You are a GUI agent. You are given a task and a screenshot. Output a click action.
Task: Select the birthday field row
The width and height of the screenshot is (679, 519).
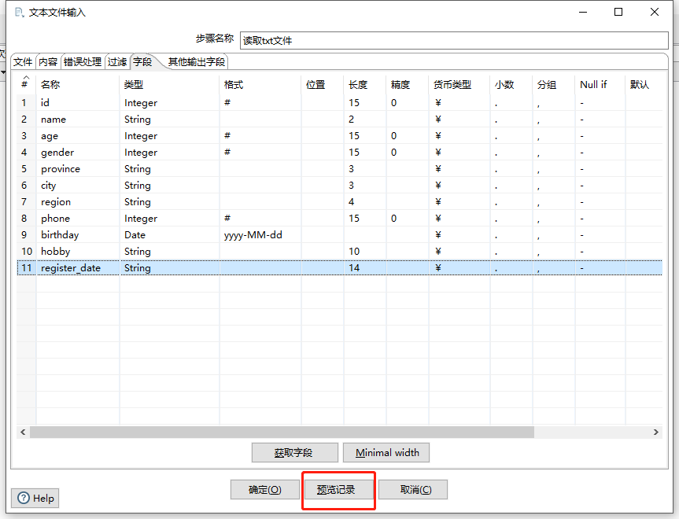coord(60,235)
